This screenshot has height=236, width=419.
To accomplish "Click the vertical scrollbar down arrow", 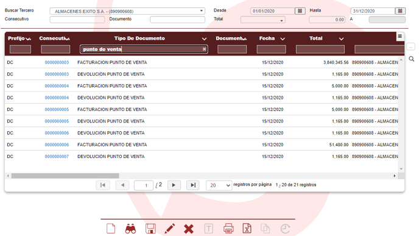I will click(401, 169).
